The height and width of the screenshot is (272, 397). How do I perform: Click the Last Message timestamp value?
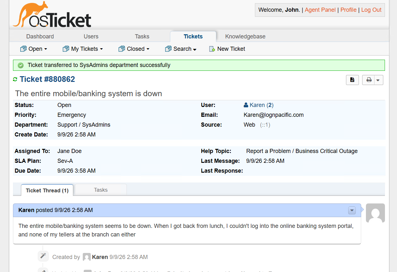tap(265, 161)
